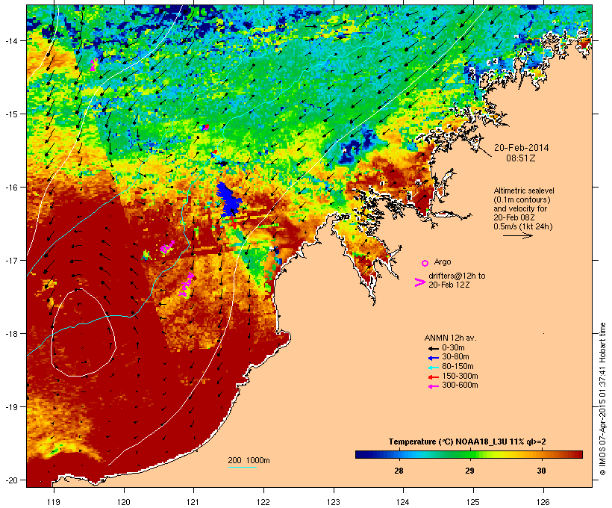Click the '30-80m' depth label
The image size is (612, 508).
(455, 357)
